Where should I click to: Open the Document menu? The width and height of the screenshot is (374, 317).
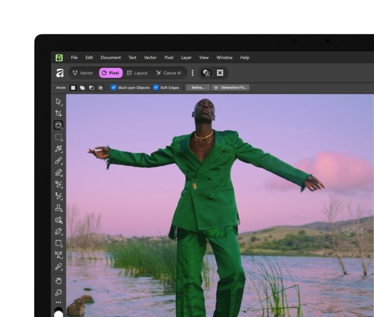(111, 58)
